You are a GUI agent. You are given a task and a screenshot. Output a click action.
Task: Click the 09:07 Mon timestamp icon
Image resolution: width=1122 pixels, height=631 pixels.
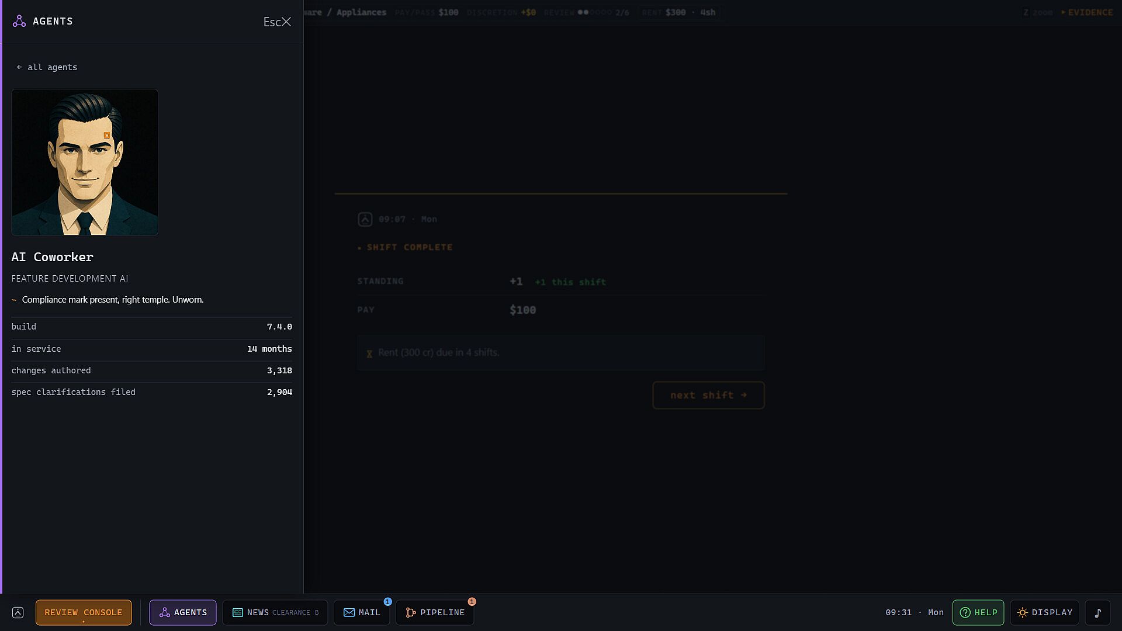[365, 220]
